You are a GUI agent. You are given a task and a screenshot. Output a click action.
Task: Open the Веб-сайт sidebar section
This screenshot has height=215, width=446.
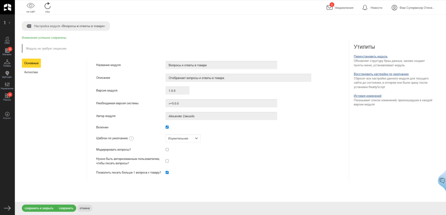click(7, 74)
